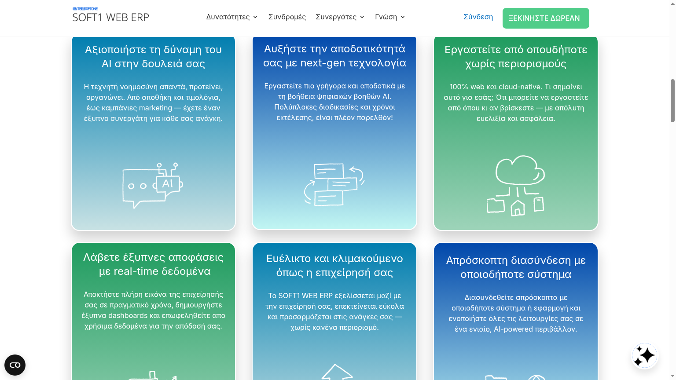Click heading 'Εργαστείτε από οπουδήποτε χωρίς περιορισμούς'
Screen dimensions: 676x380
pos(516,57)
